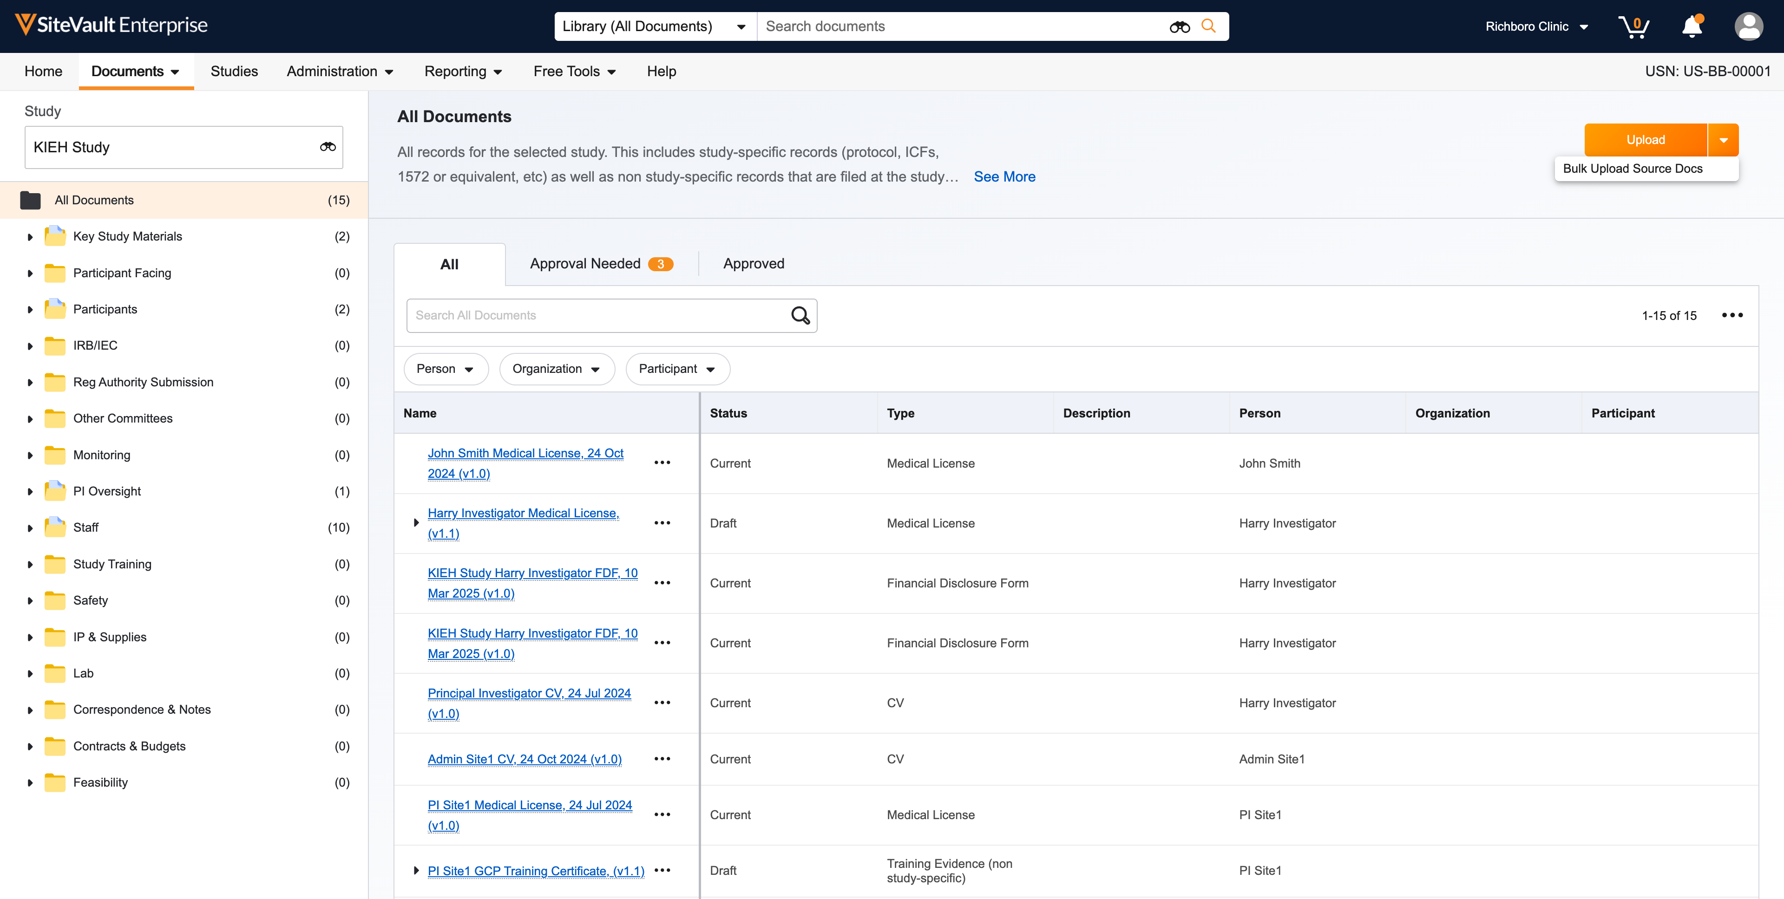Screen dimensions: 1784x899
Task: Click the SiteVault Enterprise logo
Action: (x=111, y=25)
